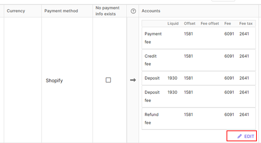Select the Deposit fee row label
The image size is (261, 143).
coord(152,96)
